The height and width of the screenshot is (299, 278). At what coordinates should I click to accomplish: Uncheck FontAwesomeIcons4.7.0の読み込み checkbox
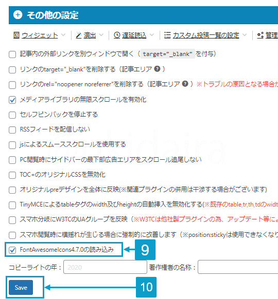coord(12,250)
